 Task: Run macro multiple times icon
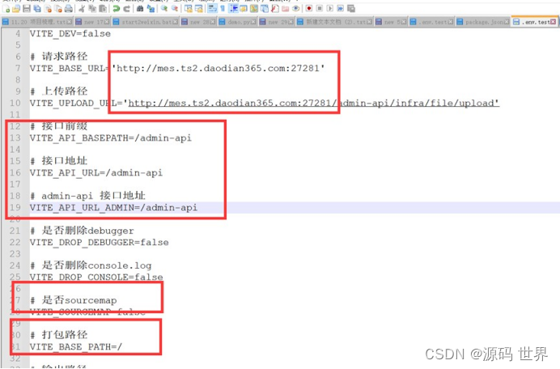340,9
